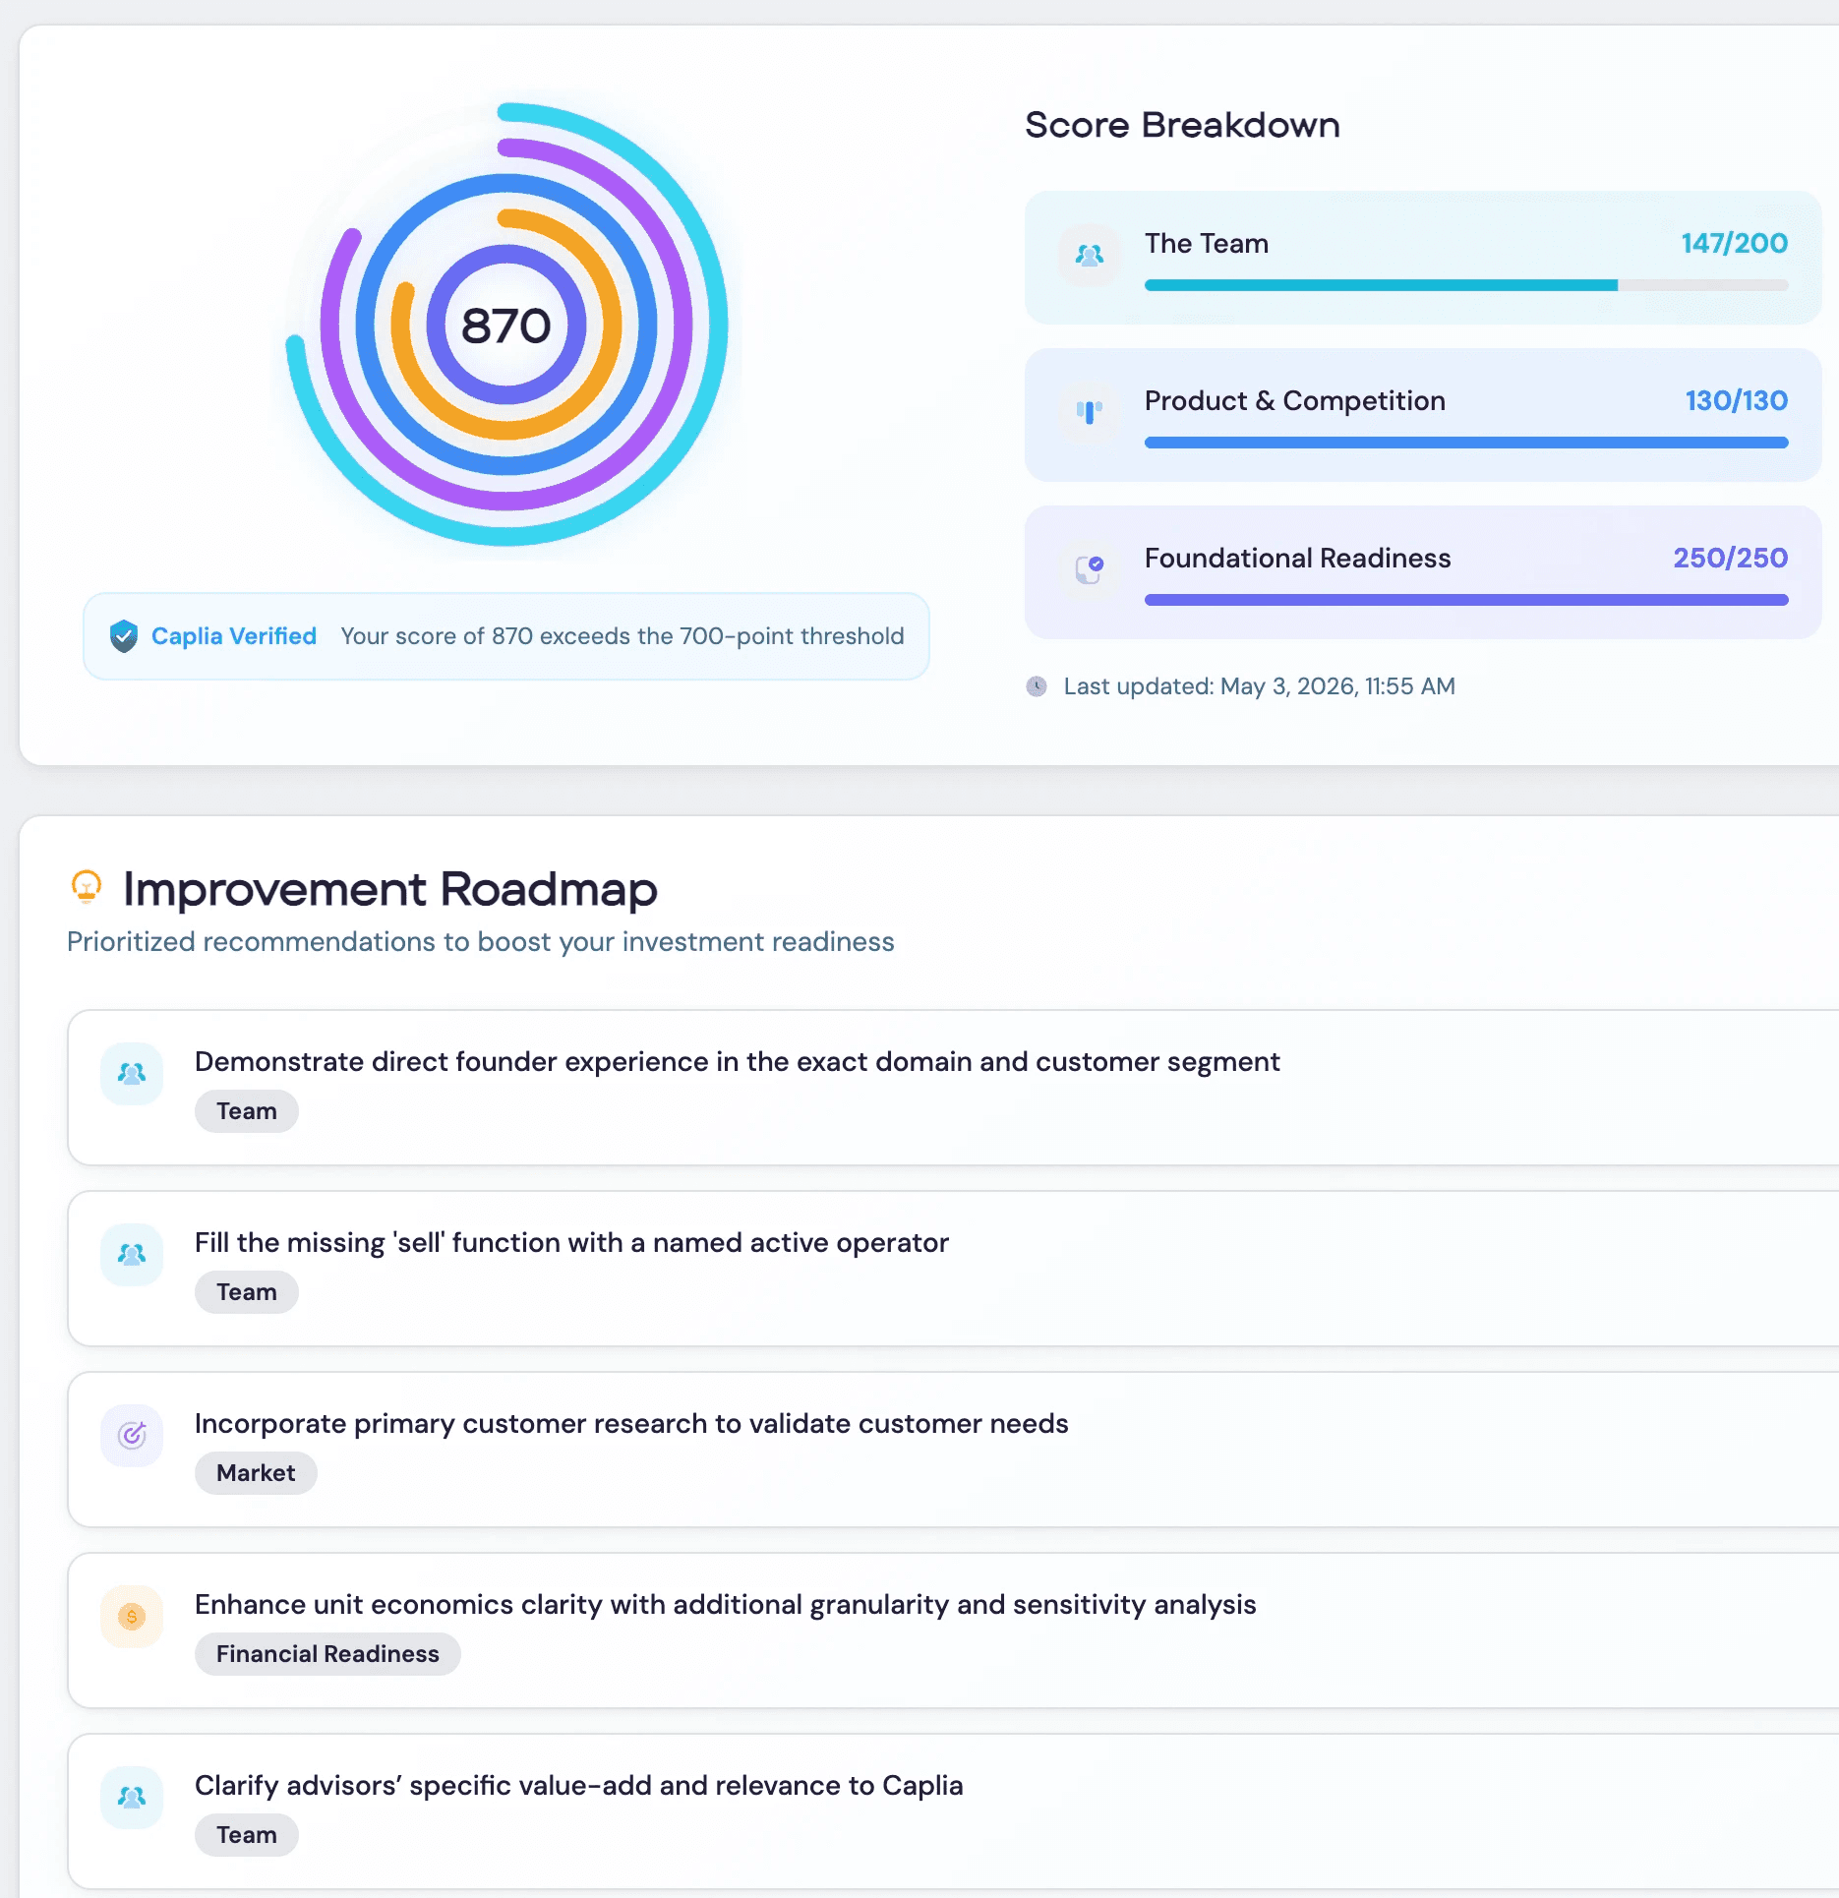Open the Product & Competition score card
The image size is (1839, 1898).
[x=1423, y=415]
